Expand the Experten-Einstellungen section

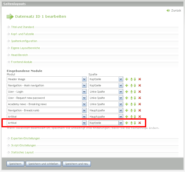25,138
